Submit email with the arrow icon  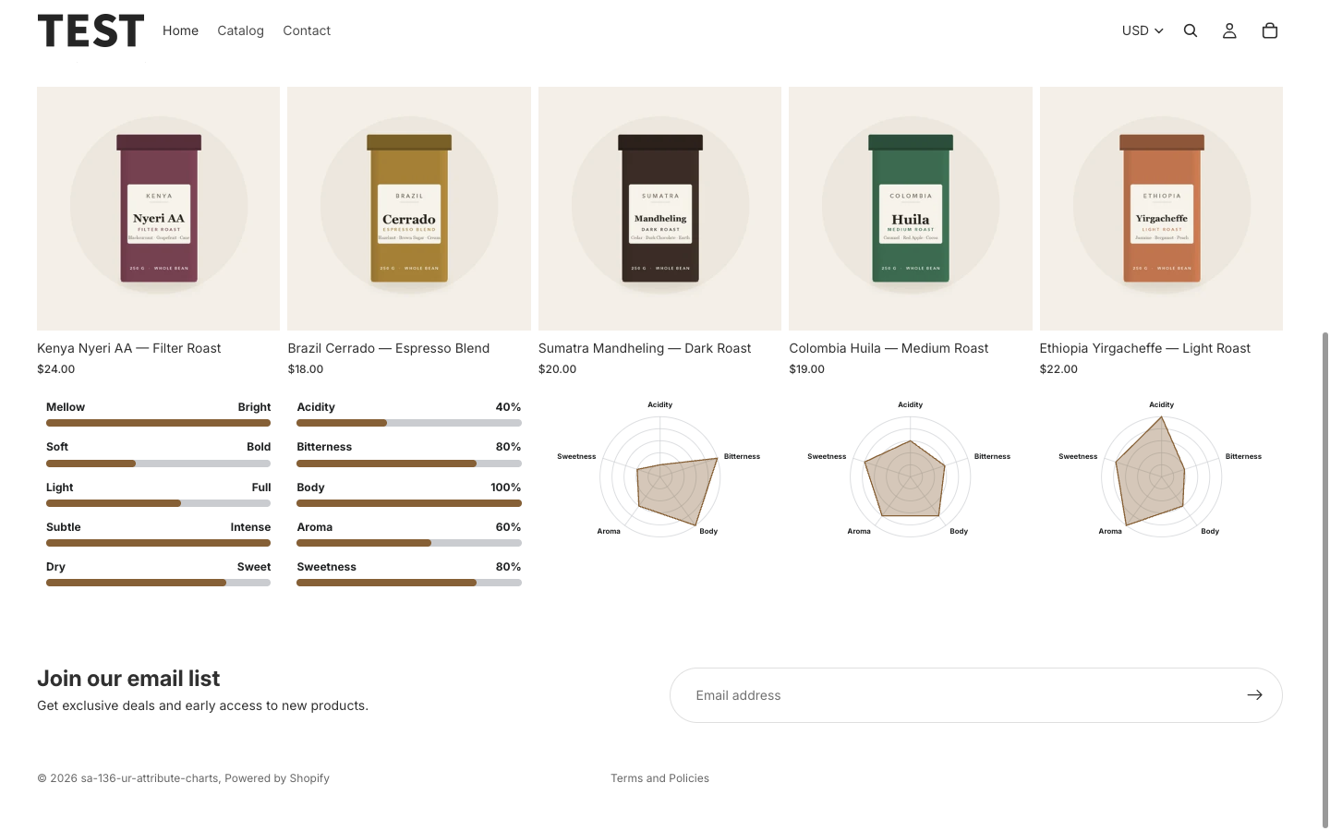[x=1254, y=695]
